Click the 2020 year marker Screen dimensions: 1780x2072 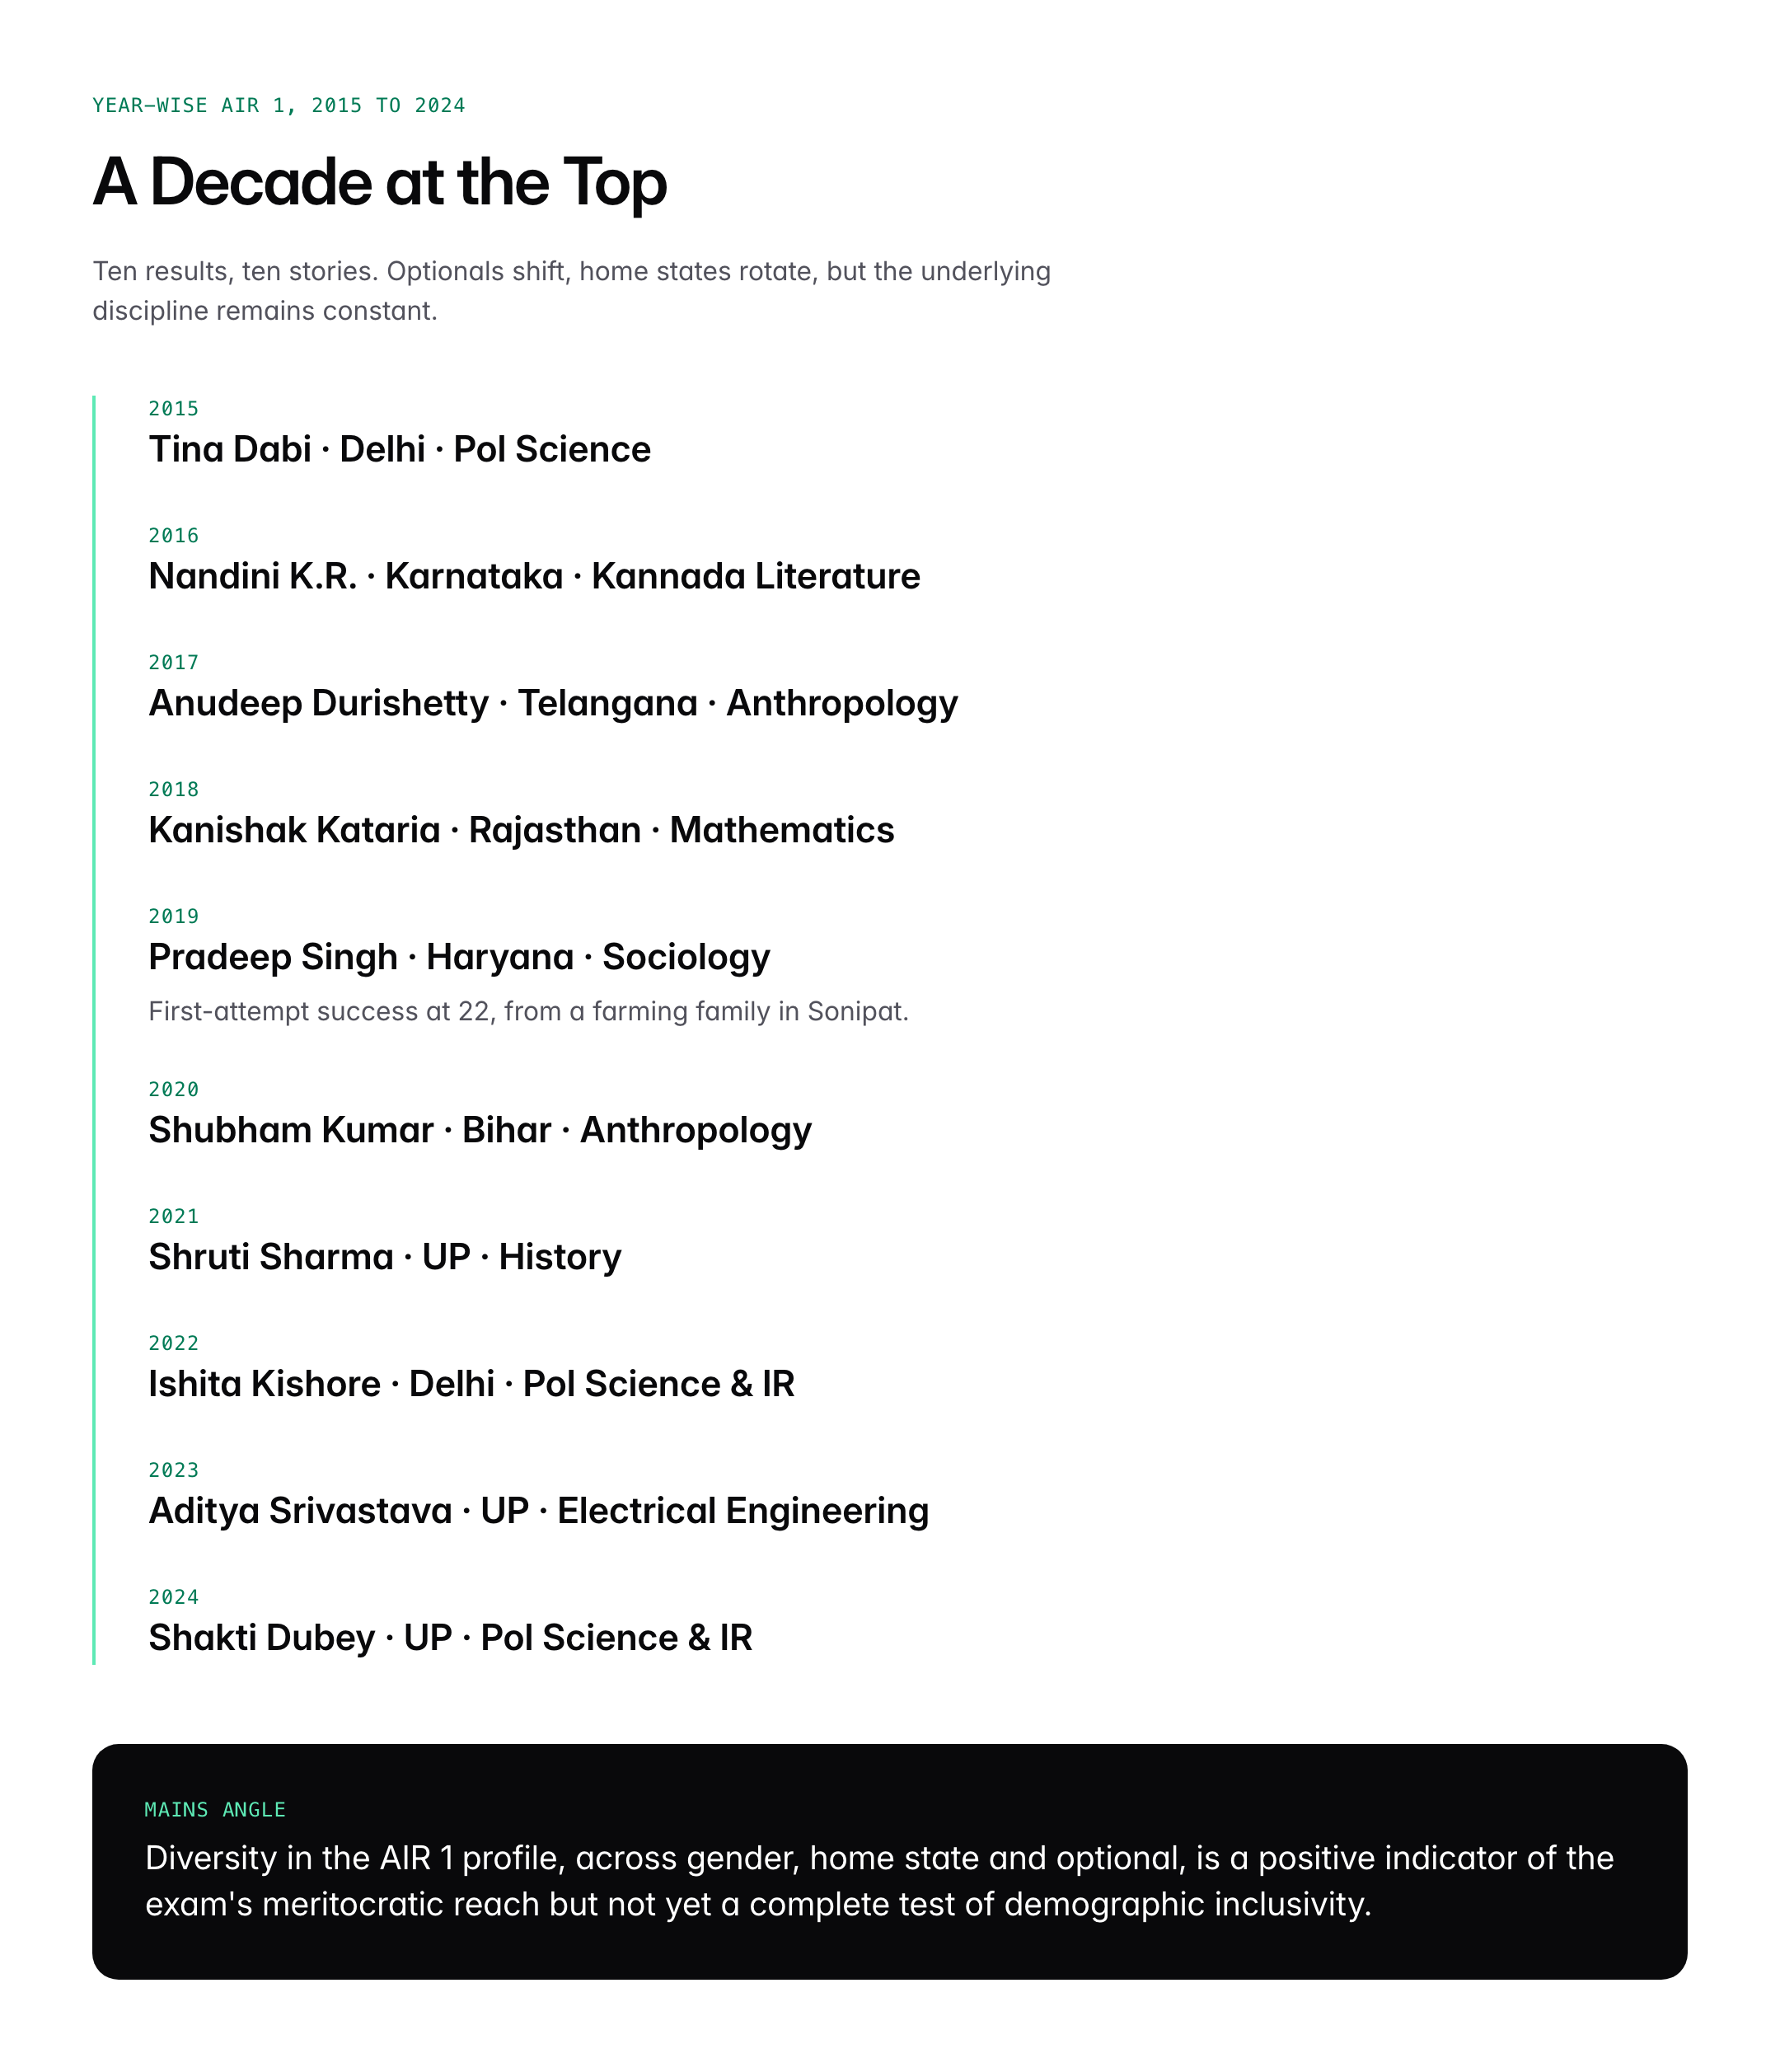tap(174, 1090)
